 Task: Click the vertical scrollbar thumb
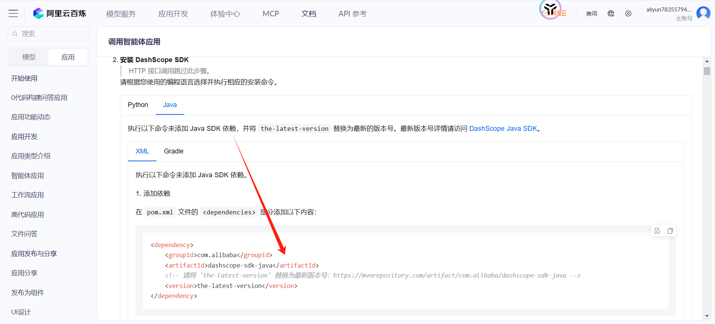point(707,71)
